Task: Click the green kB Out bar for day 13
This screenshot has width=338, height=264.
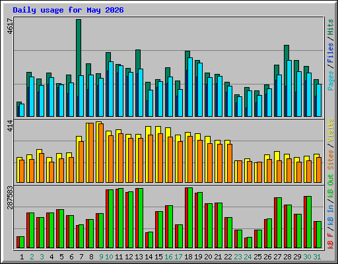Action: tap(141, 218)
